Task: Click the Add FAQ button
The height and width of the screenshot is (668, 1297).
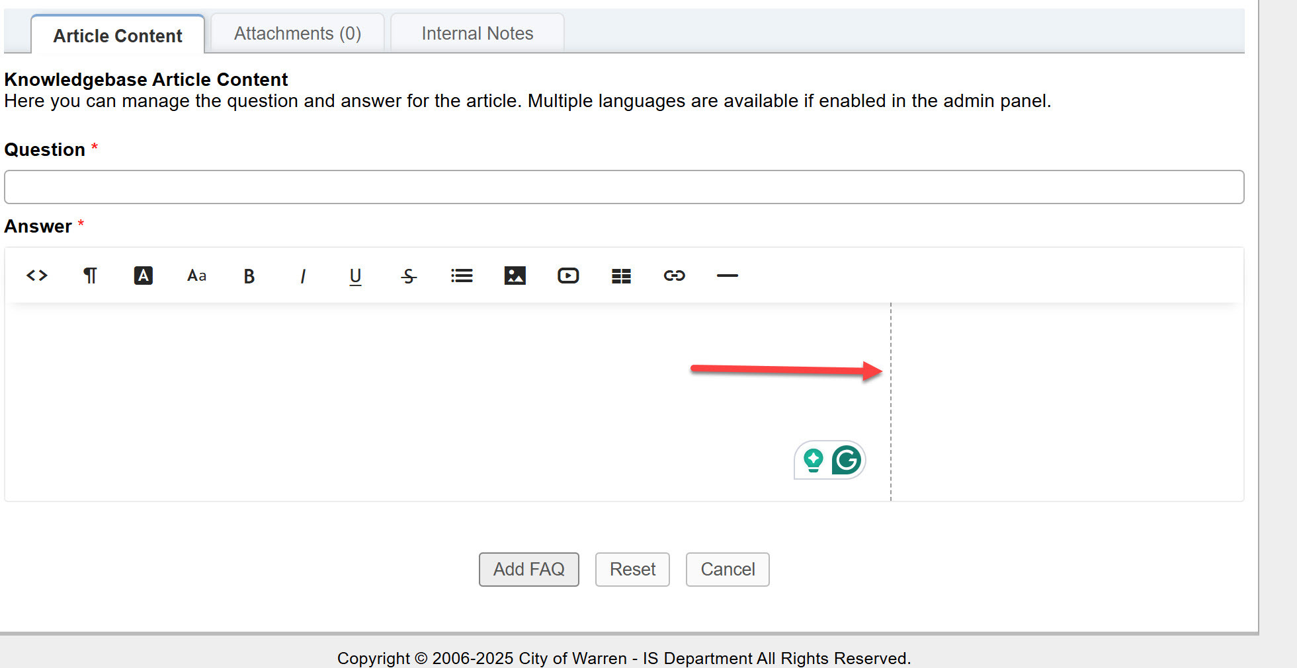Action: (x=528, y=570)
